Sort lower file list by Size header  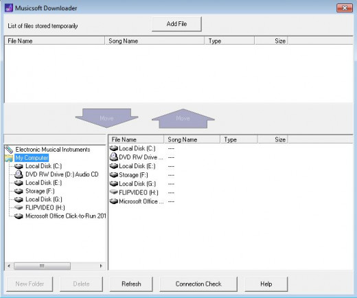click(x=273, y=139)
